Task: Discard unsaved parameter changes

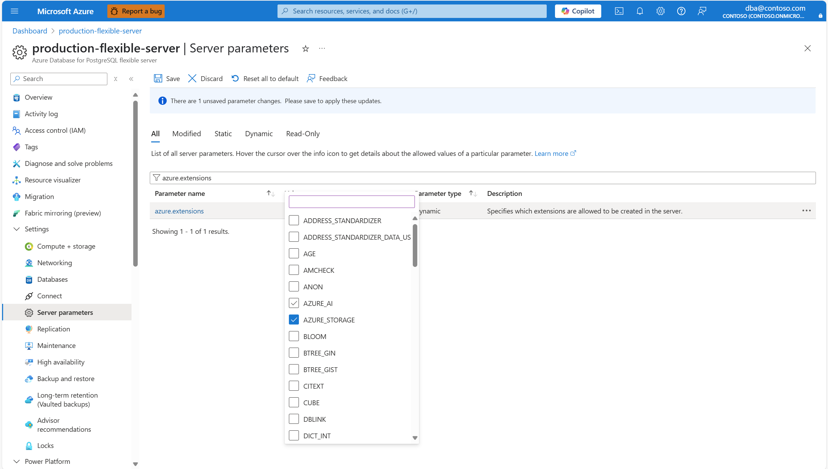Action: (205, 79)
